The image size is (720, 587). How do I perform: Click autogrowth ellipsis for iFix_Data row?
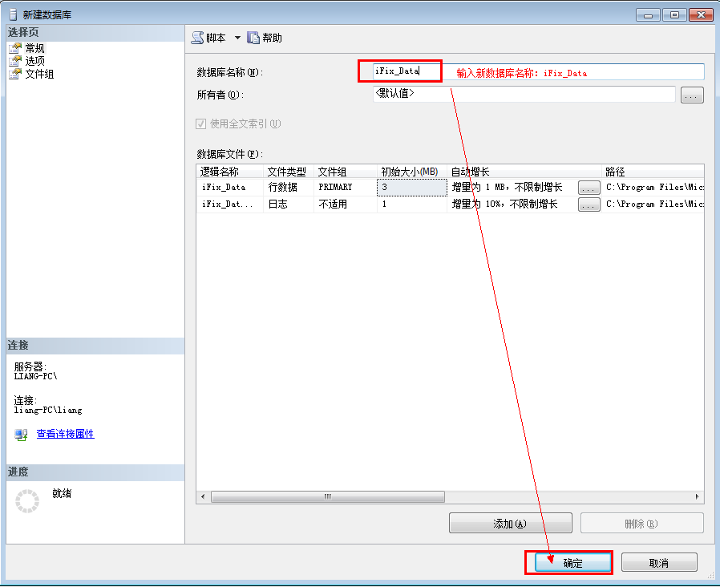tap(589, 186)
